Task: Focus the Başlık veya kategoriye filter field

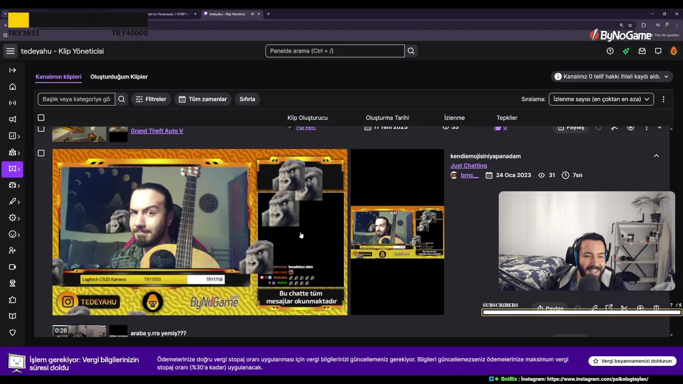Action: pyautogui.click(x=76, y=99)
